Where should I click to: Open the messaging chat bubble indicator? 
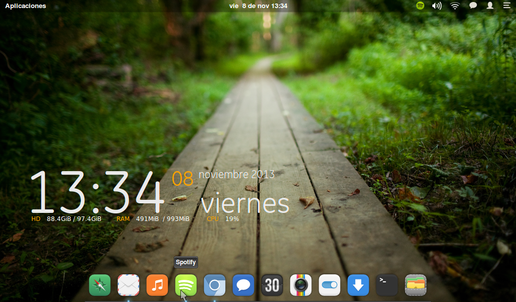[x=473, y=6]
